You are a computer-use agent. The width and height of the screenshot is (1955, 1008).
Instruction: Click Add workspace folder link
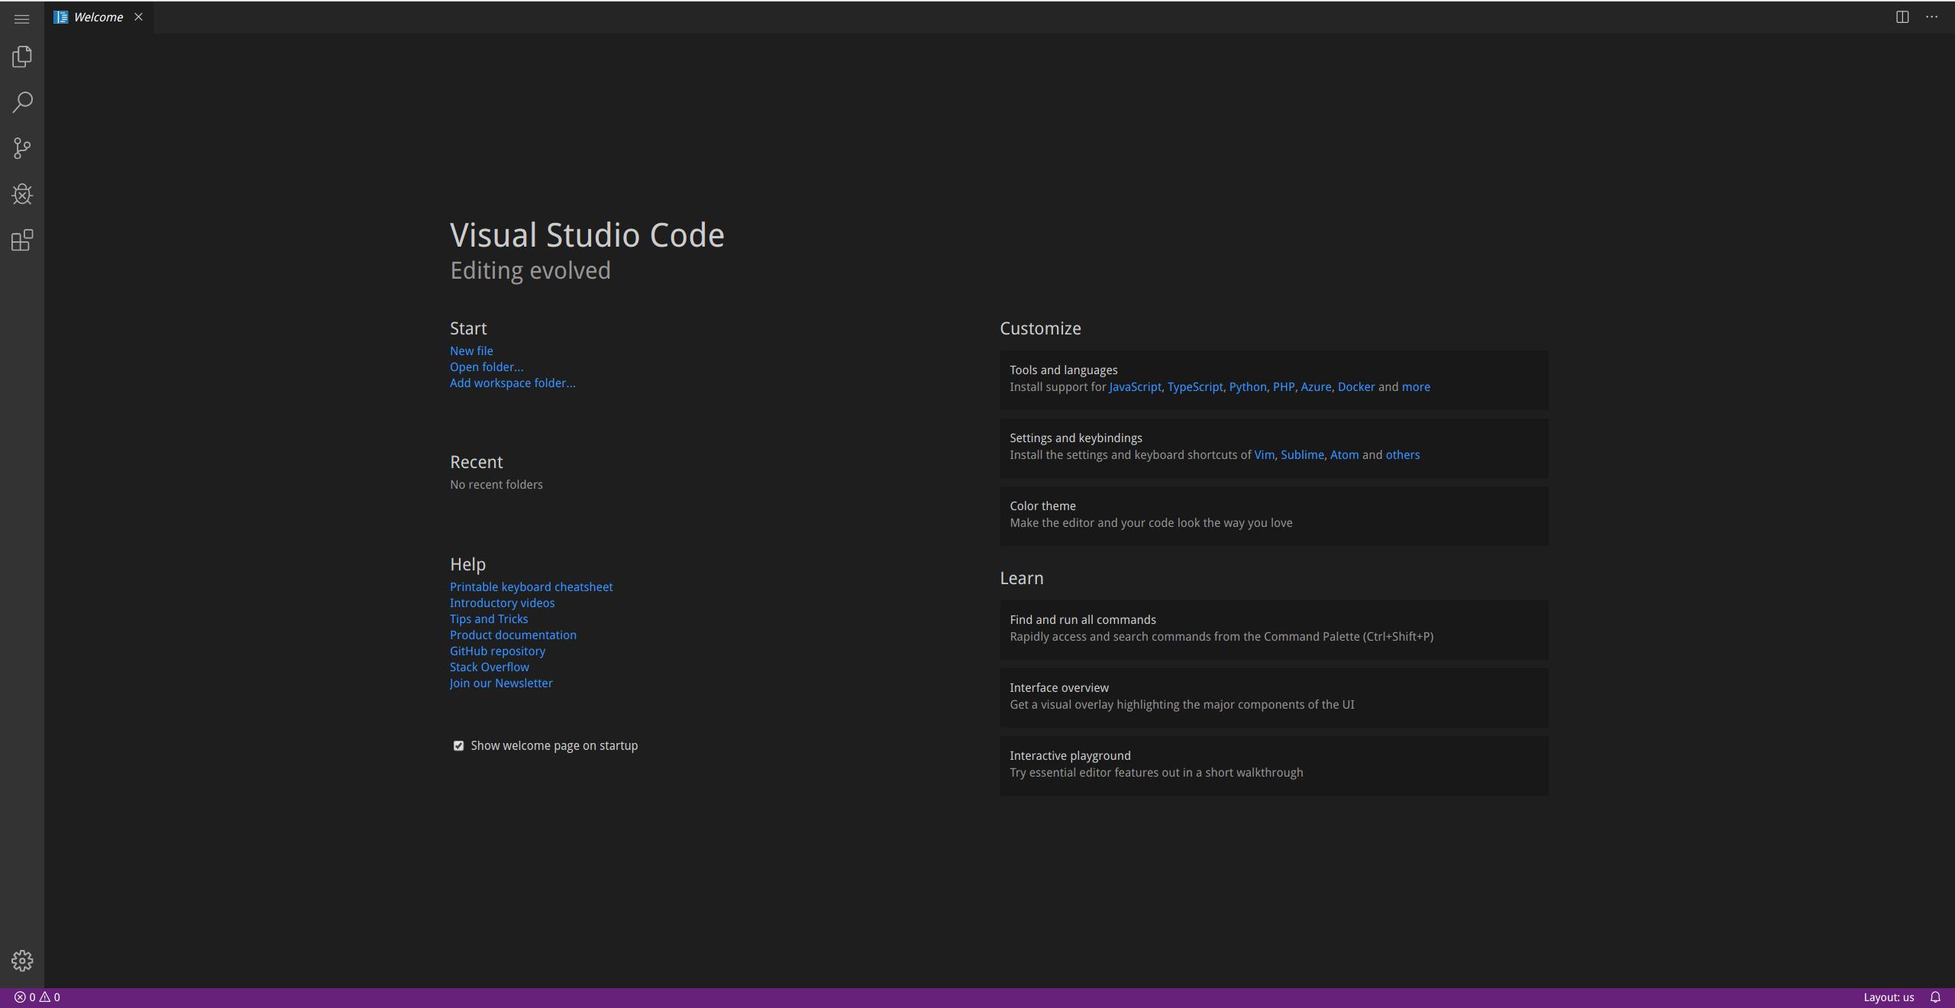click(512, 383)
